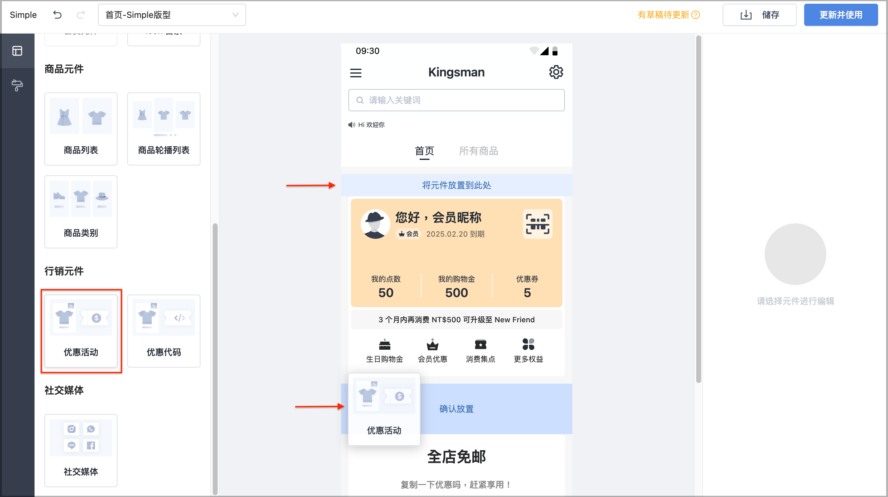Click the Simple theme name label

(23, 15)
